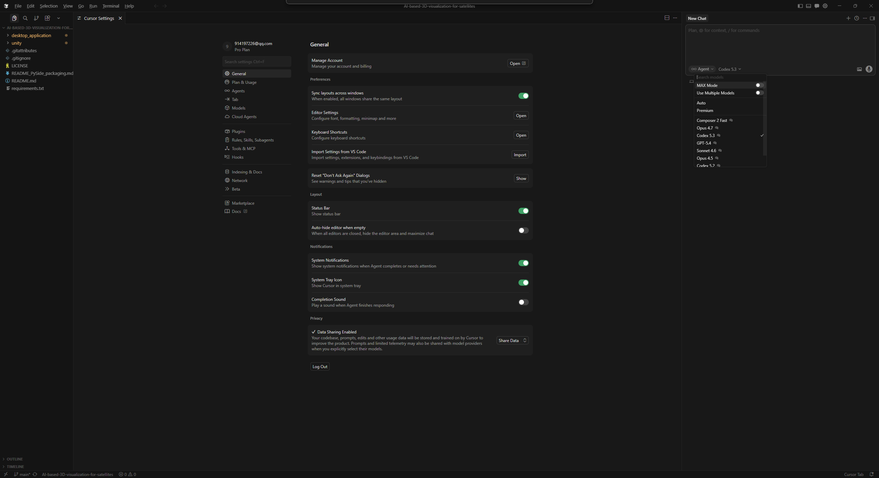Open the File menu
Screen dimensions: 879x478
tap(18, 6)
